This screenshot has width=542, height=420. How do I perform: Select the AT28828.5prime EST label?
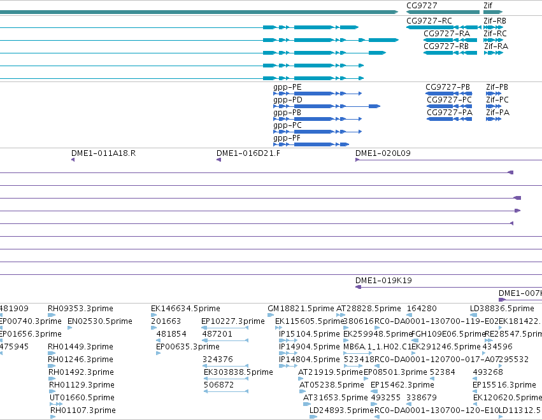coord(369,309)
